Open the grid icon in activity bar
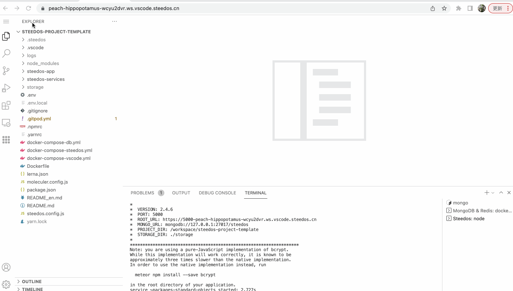 [x=6, y=140]
